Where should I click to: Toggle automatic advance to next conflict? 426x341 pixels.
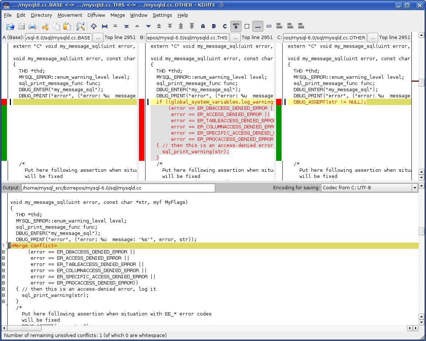click(236, 26)
